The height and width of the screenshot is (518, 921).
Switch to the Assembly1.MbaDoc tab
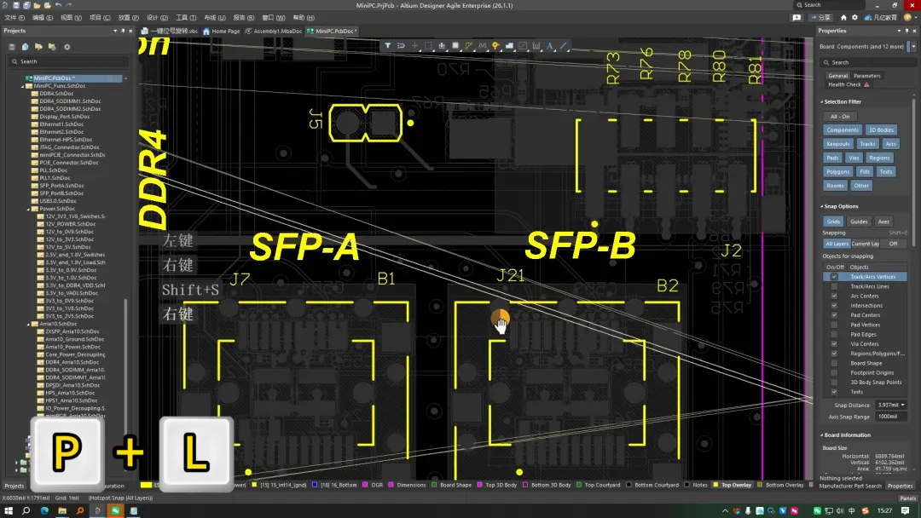tap(274, 31)
